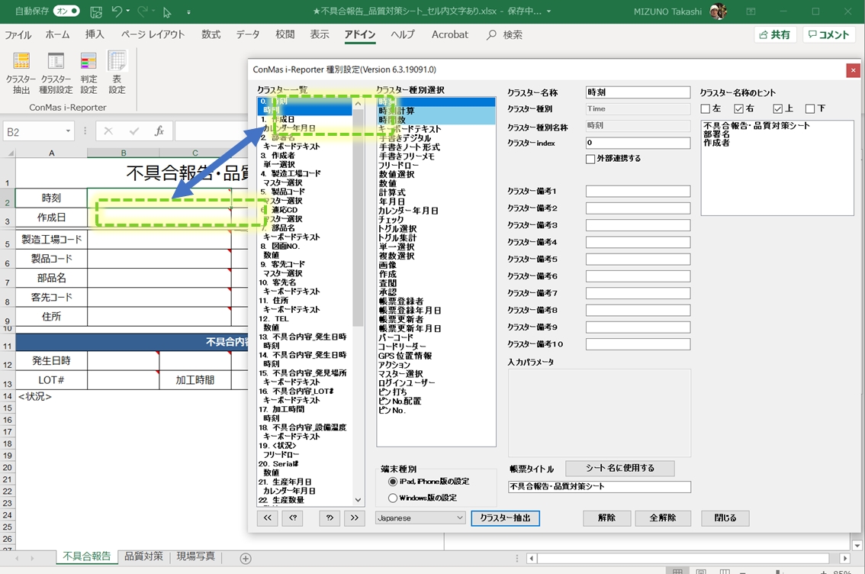865x574 pixels.
Task: Expand the Name Box dropdown arrow
Action: click(x=68, y=131)
